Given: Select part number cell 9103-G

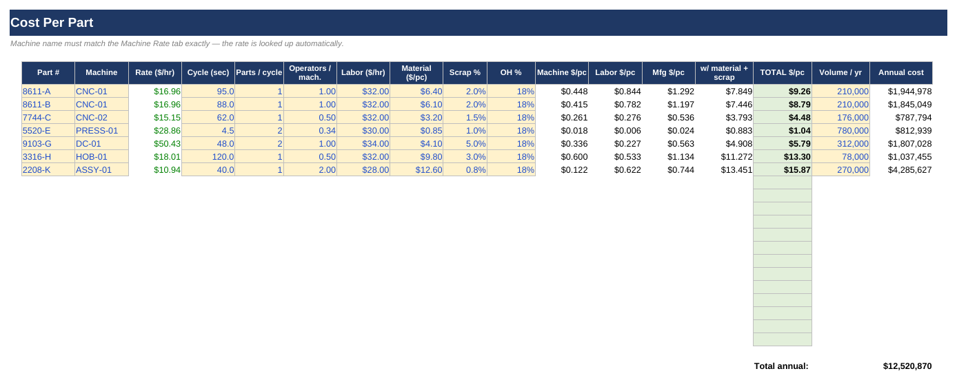Looking at the screenshot, I should click(x=48, y=143).
